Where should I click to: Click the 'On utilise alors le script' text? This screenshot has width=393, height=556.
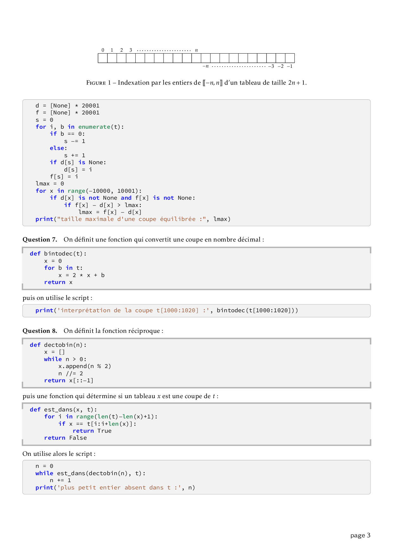(x=59, y=454)
